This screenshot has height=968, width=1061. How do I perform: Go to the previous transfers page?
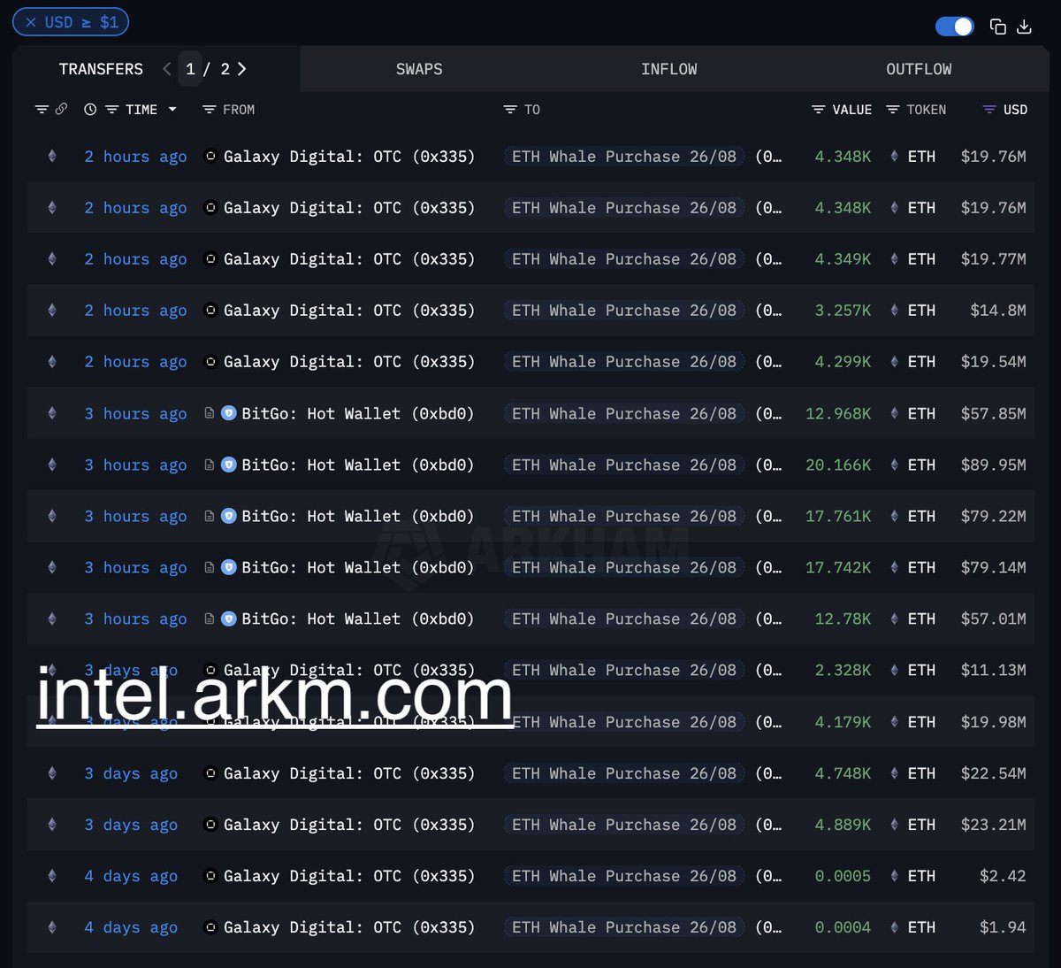click(167, 69)
